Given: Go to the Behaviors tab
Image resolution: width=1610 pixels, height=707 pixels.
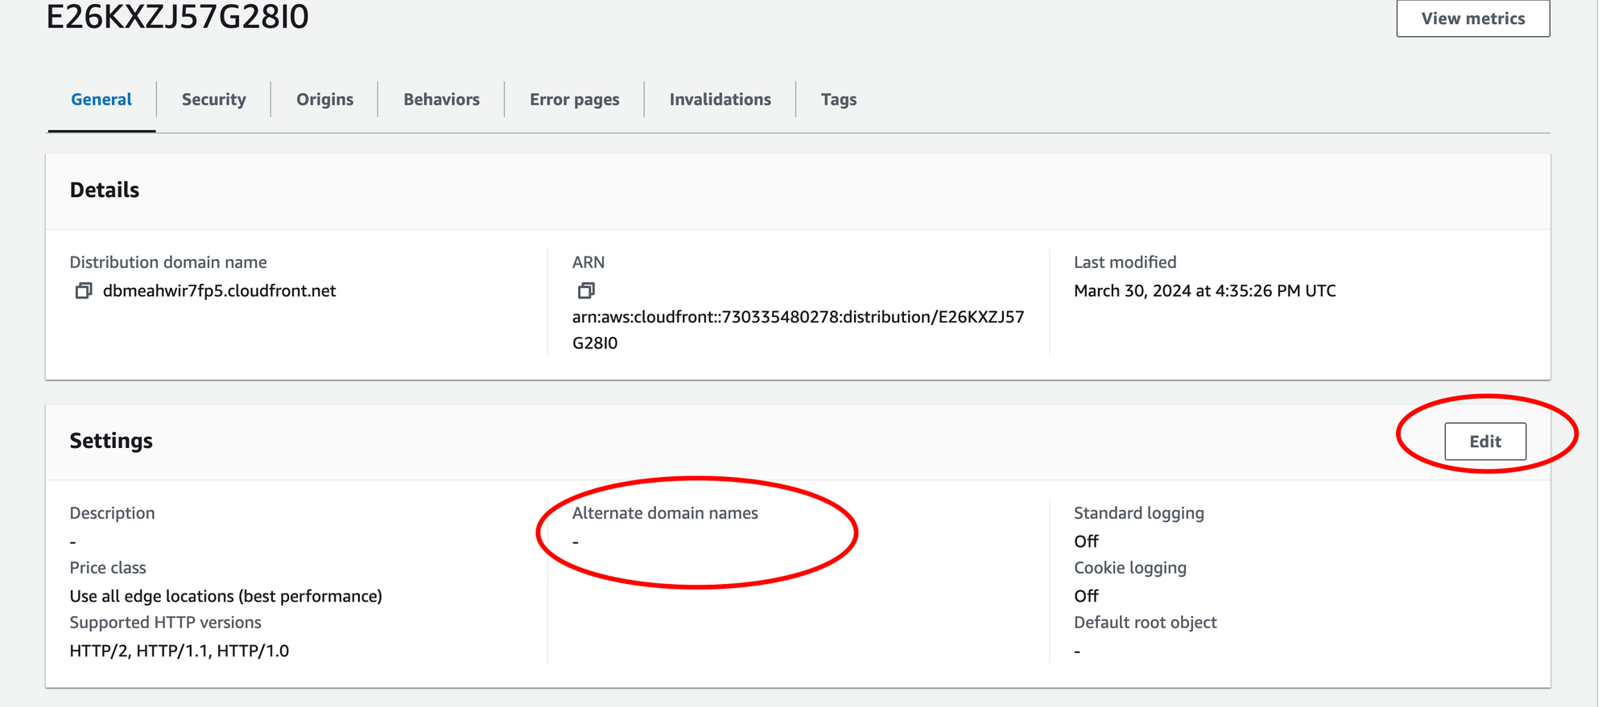Looking at the screenshot, I should (441, 100).
